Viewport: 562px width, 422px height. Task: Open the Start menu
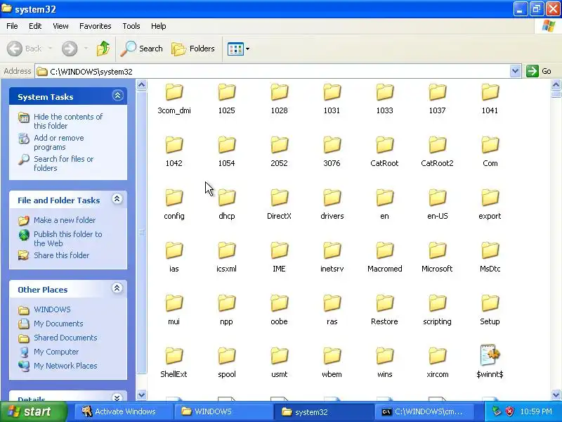(33, 411)
